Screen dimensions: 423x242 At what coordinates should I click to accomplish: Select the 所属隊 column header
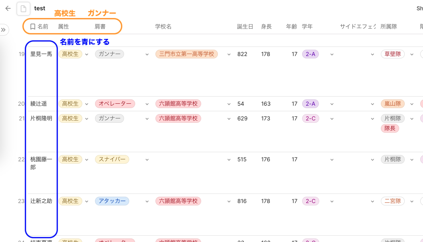pos(389,27)
